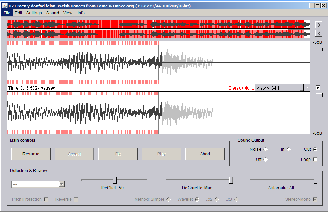Select the Noise sound output option

point(265,149)
